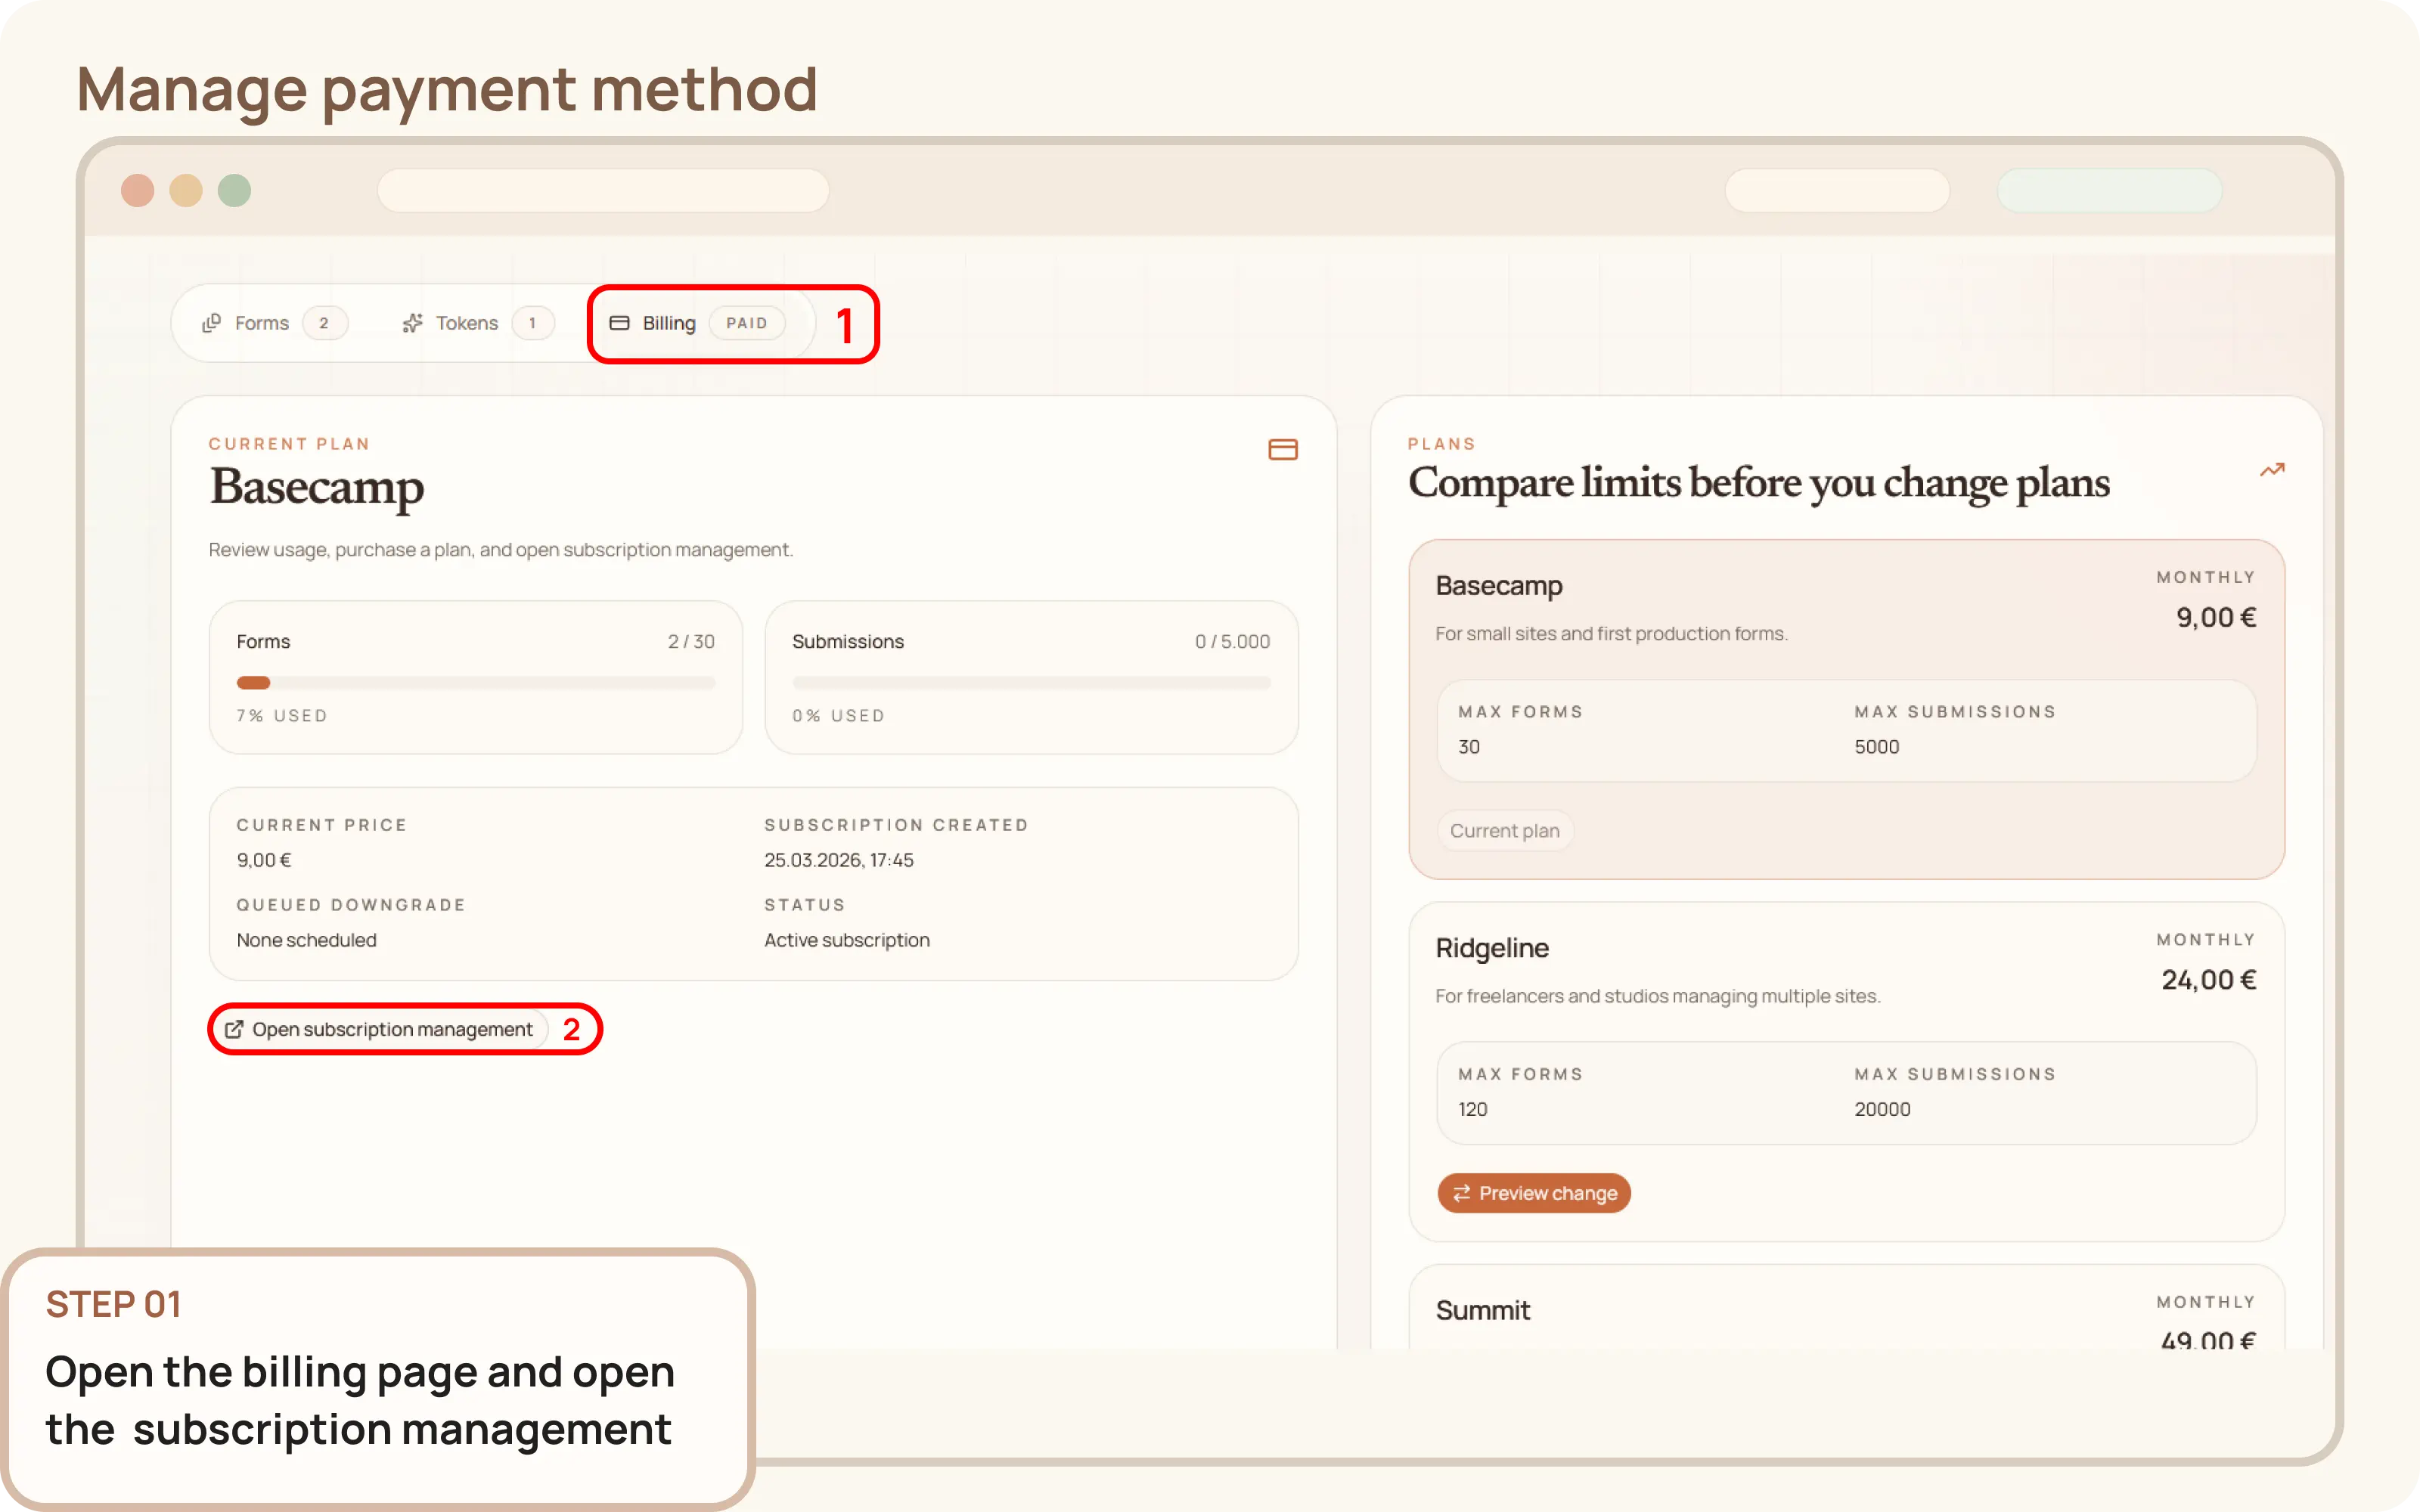
Task: Click the Summit plan section
Action: tap(1482, 1309)
